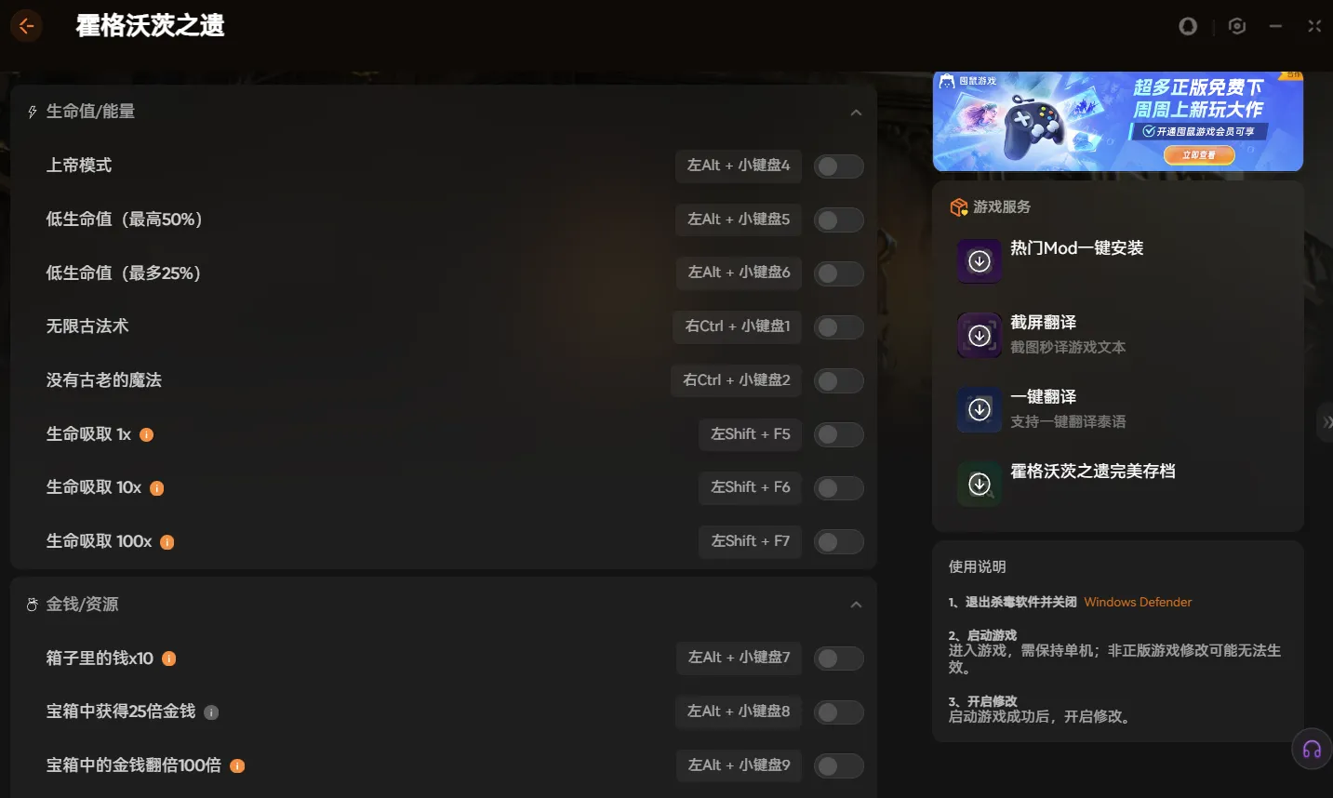The width and height of the screenshot is (1333, 798).
Task: Open the headphones support icon at bottom right
Action: tap(1311, 748)
